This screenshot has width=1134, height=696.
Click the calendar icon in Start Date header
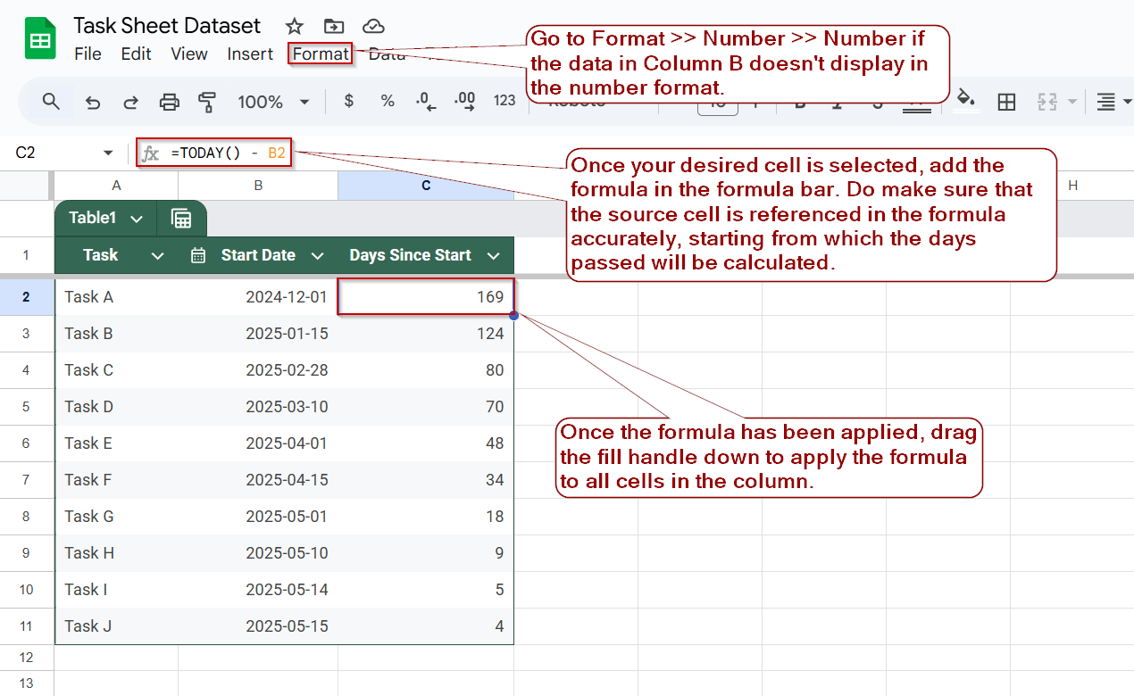pos(199,255)
